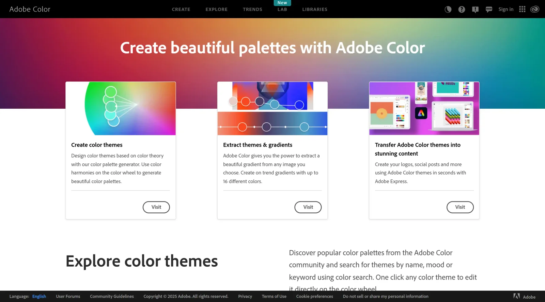Toggle the dark/light theme icon
Image resolution: width=545 pixels, height=302 pixels.
coord(448,10)
